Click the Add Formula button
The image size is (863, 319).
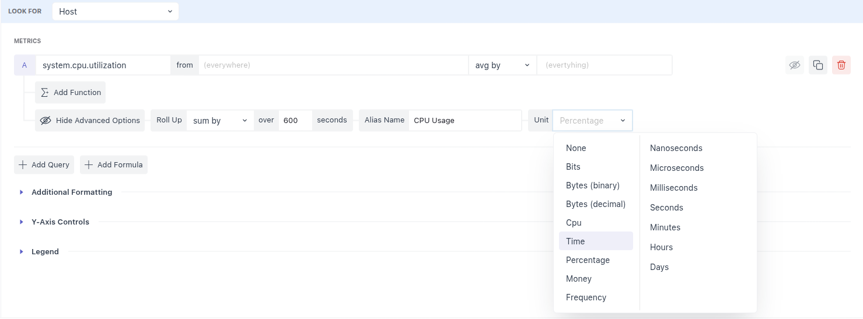coord(114,164)
